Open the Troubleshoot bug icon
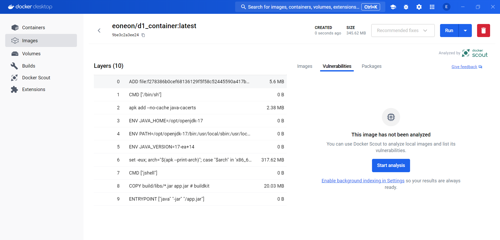The image size is (500, 240). coord(406,7)
